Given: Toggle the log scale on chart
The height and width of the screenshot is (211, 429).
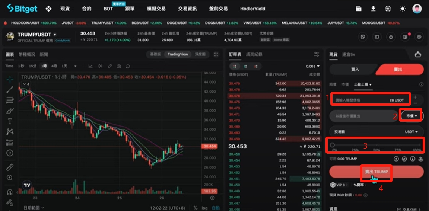Looking at the screenshot, I should click(x=205, y=208).
